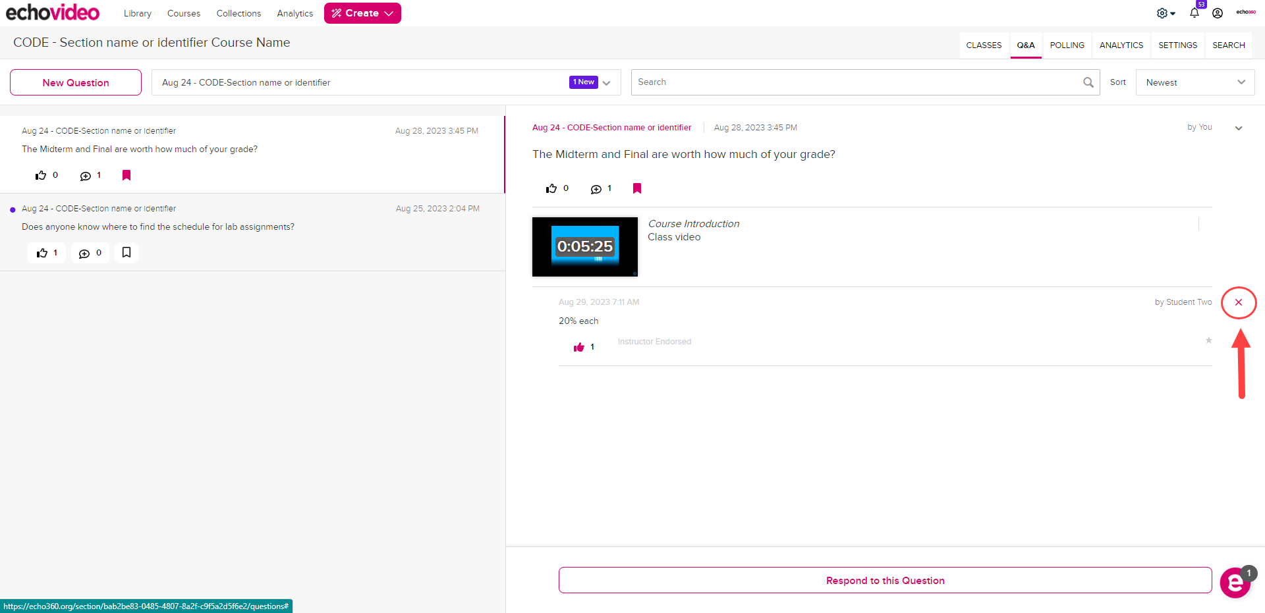
Task: Remove bookmark from Midterm question in list
Action: coord(126,175)
